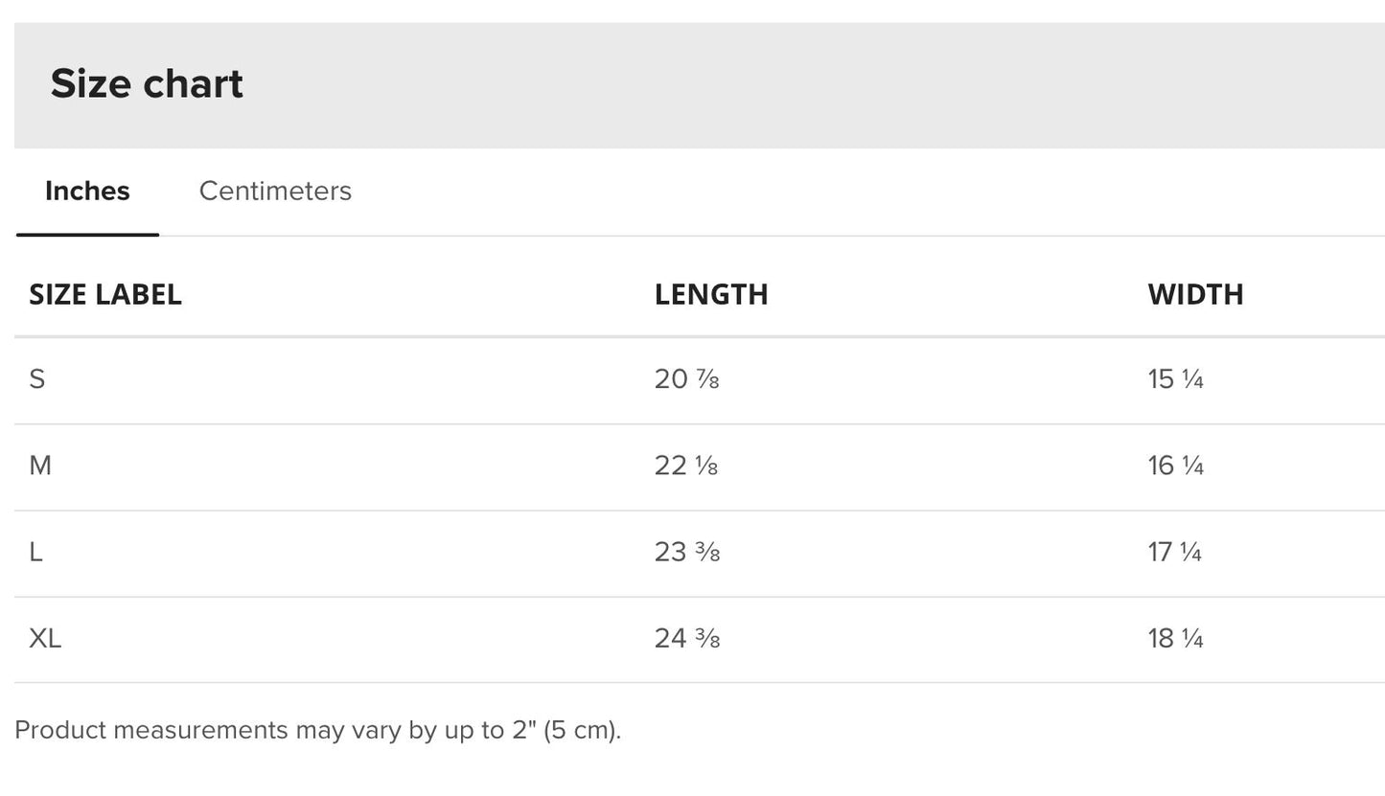Click the 20 ⅞ length value
Viewport: 1385px width, 796px height.
tap(686, 379)
